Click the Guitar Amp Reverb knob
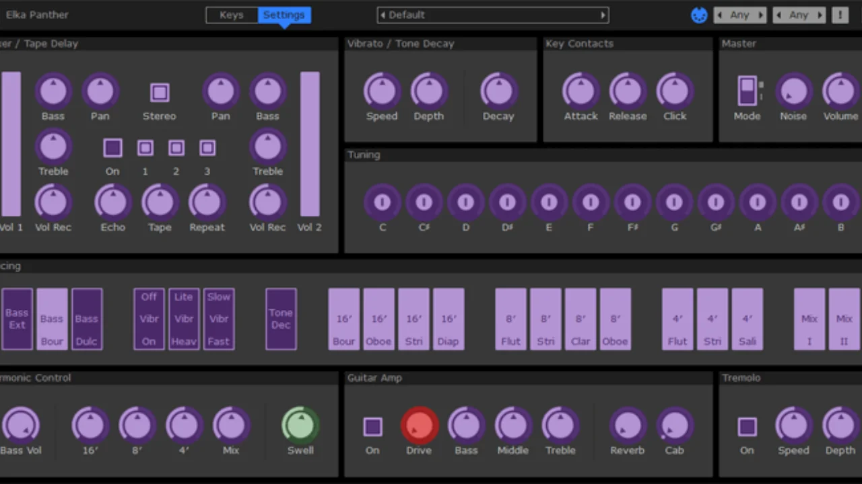 coord(628,425)
